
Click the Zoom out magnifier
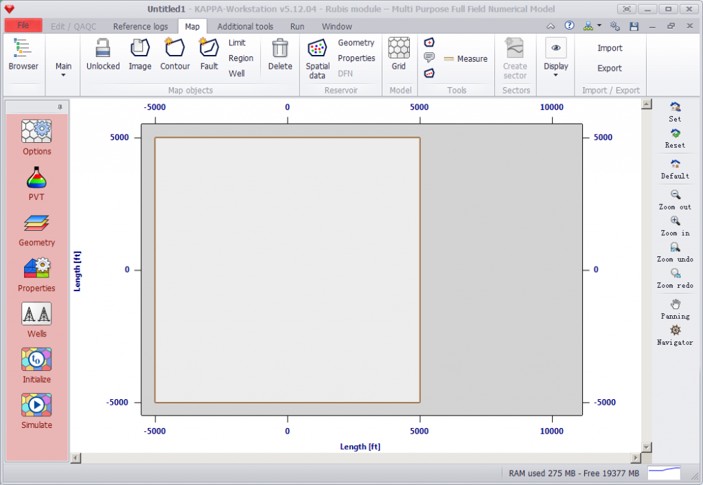click(x=676, y=194)
